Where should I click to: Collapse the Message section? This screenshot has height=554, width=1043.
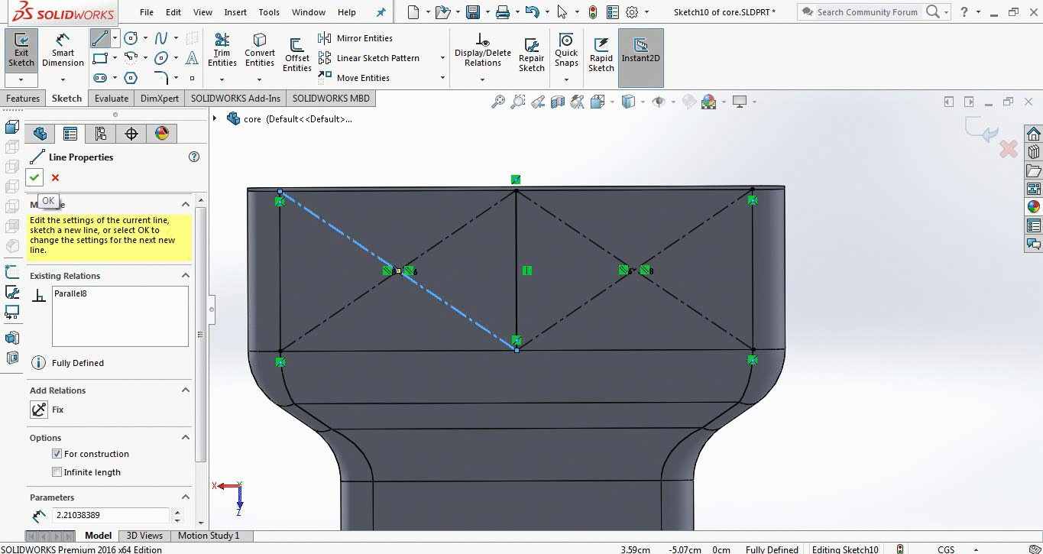185,205
